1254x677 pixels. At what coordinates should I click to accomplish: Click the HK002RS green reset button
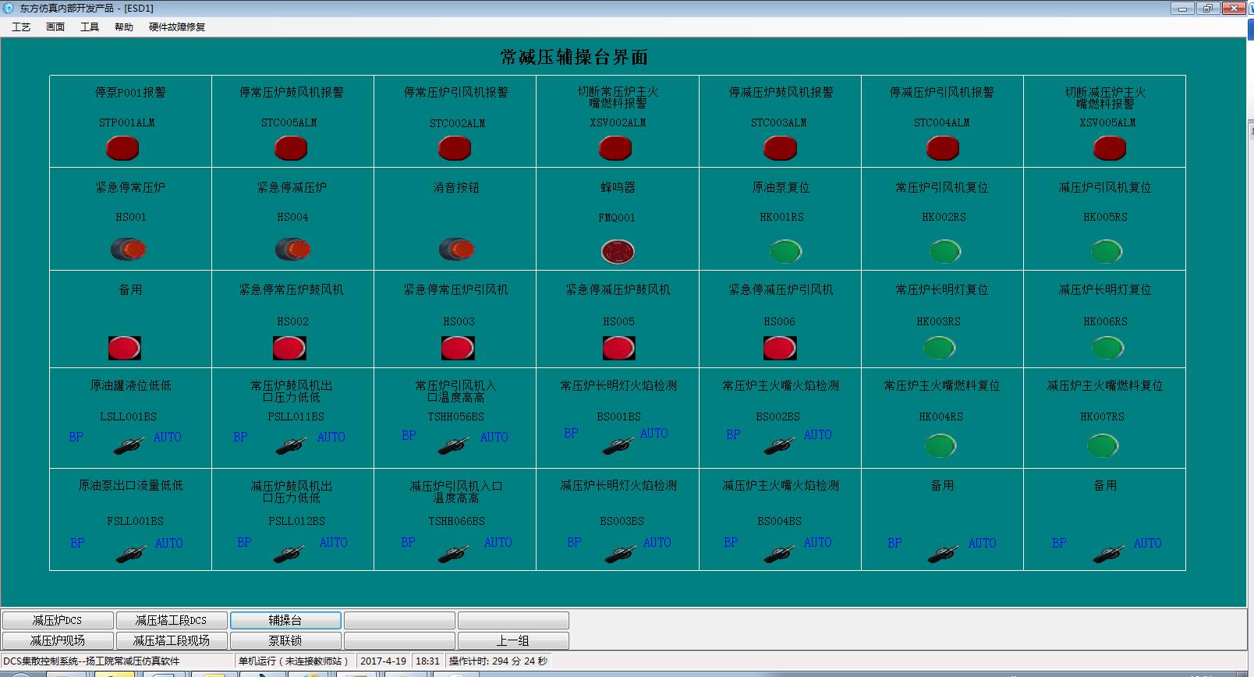[945, 251]
